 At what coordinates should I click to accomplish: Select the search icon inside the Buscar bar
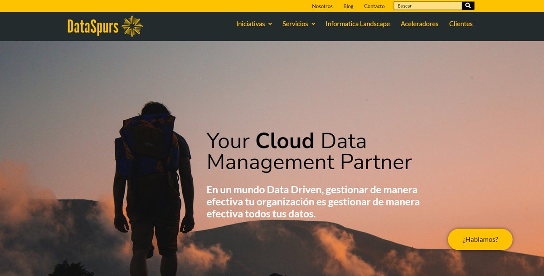[467, 5]
